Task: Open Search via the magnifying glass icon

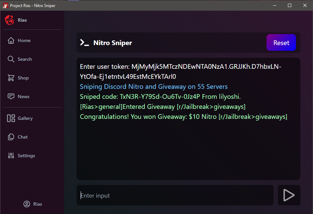Action: pos(11,59)
